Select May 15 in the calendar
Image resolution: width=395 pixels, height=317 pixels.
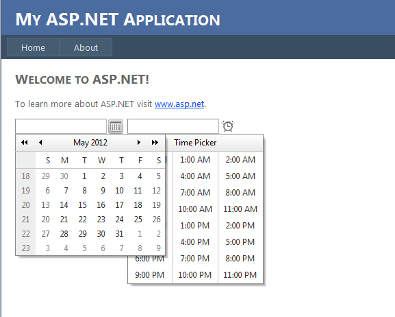[x=83, y=205]
